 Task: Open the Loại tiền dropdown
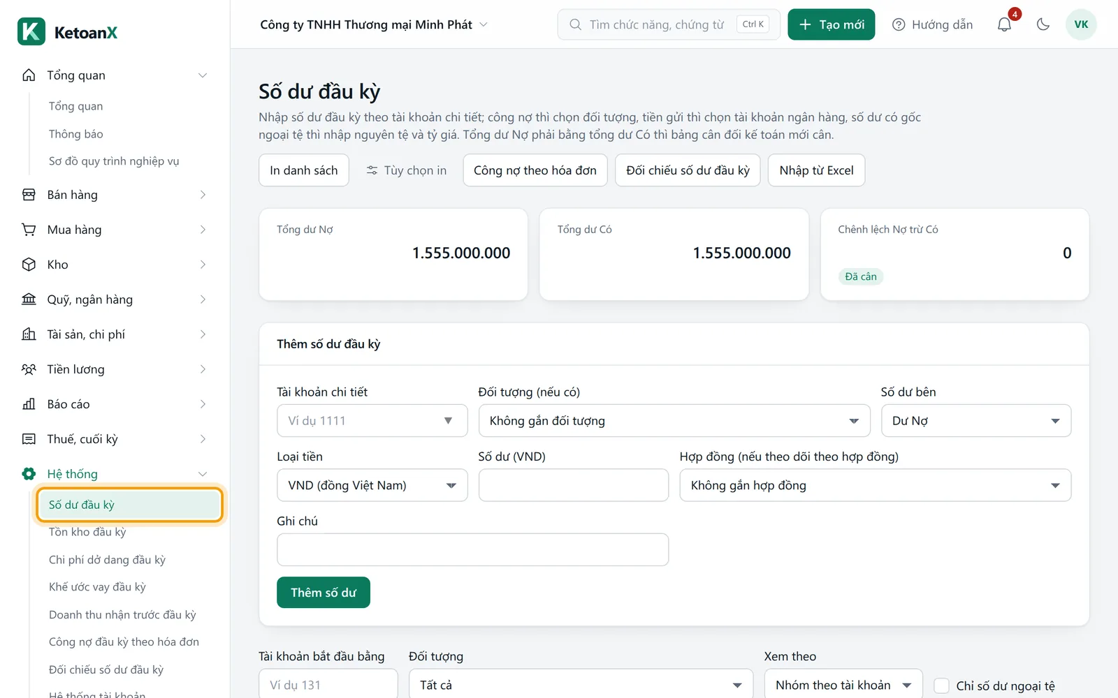point(372,485)
